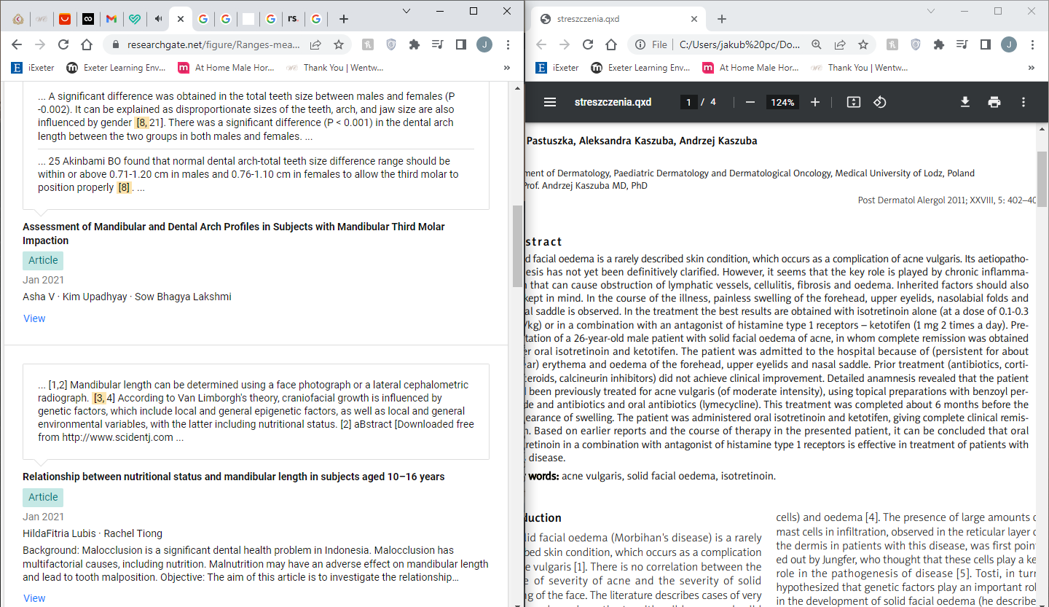Click View under the HildaFitria Lubis article

pyautogui.click(x=34, y=598)
